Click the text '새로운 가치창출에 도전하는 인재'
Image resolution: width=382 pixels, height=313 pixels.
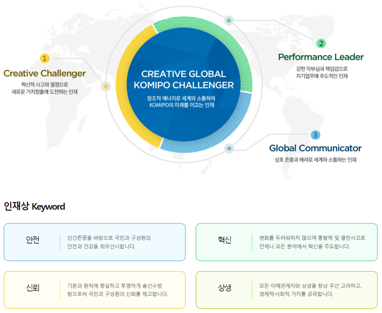44,92
